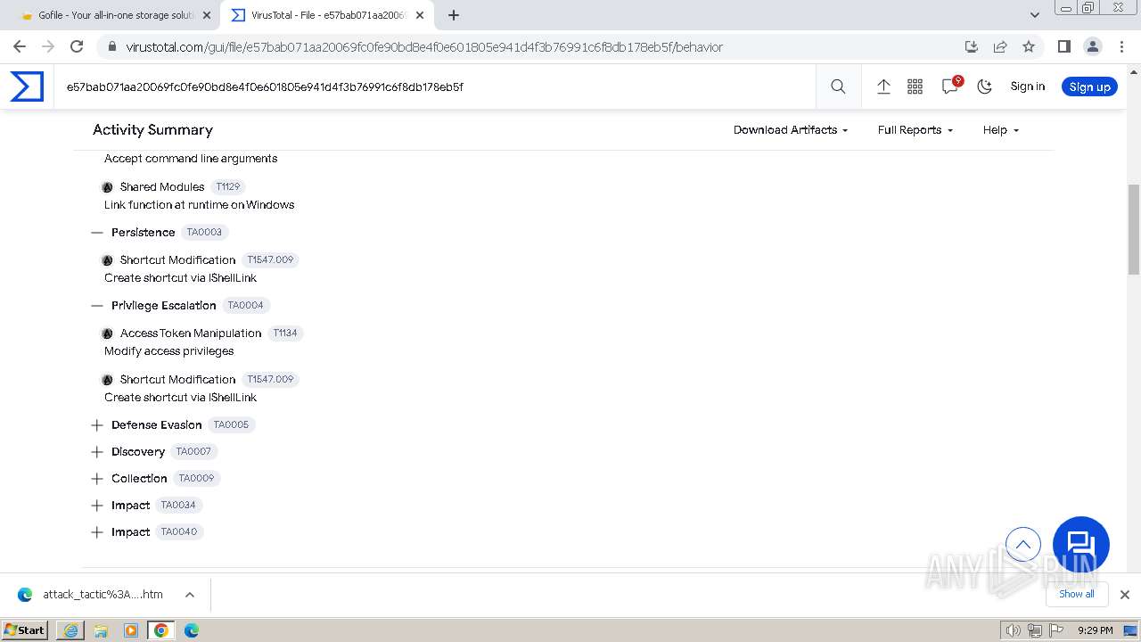Click the file hash search input field
Viewport: 1141px width, 642px height.
click(437, 86)
